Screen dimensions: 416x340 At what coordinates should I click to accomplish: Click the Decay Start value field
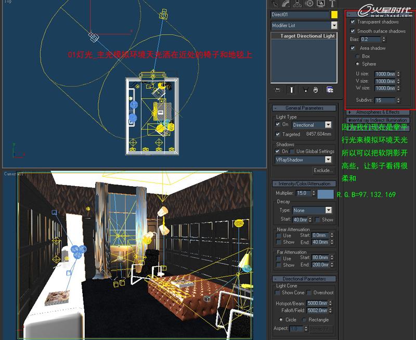click(x=300, y=220)
